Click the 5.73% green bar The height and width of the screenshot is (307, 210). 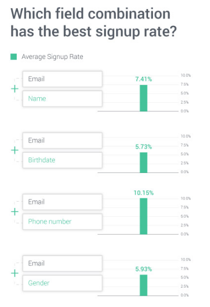point(144,163)
